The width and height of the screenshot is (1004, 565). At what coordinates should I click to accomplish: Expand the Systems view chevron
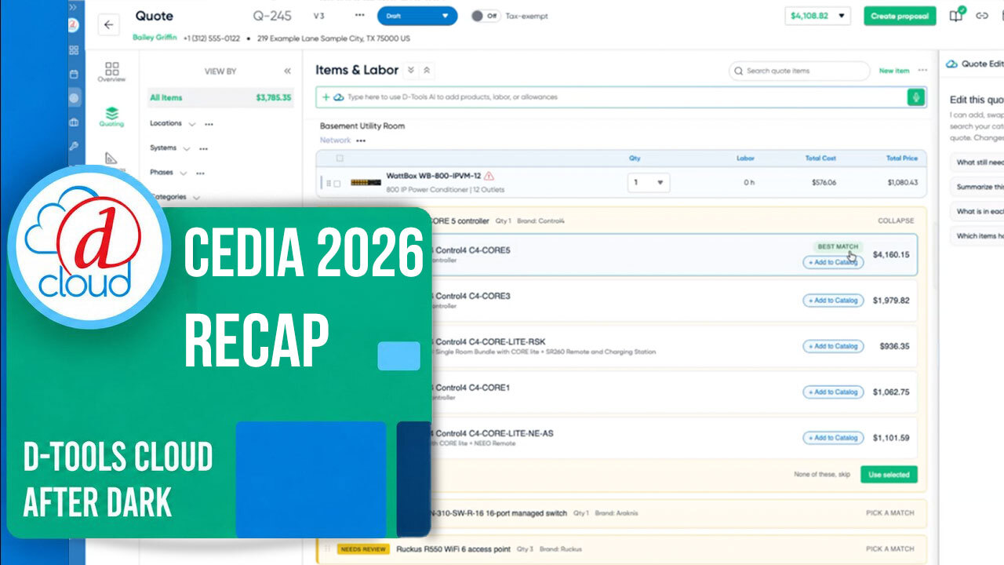click(x=186, y=148)
